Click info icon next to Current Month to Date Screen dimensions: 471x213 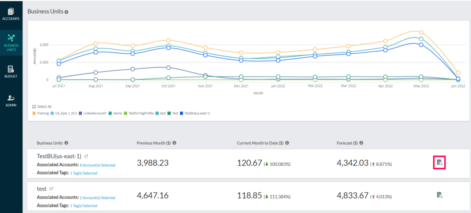(x=287, y=143)
